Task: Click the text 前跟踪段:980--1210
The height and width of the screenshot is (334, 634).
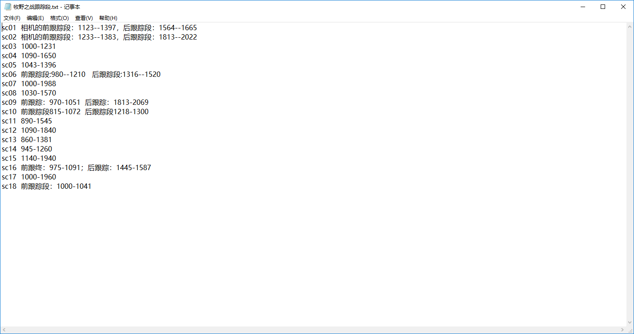Action: 53,74
